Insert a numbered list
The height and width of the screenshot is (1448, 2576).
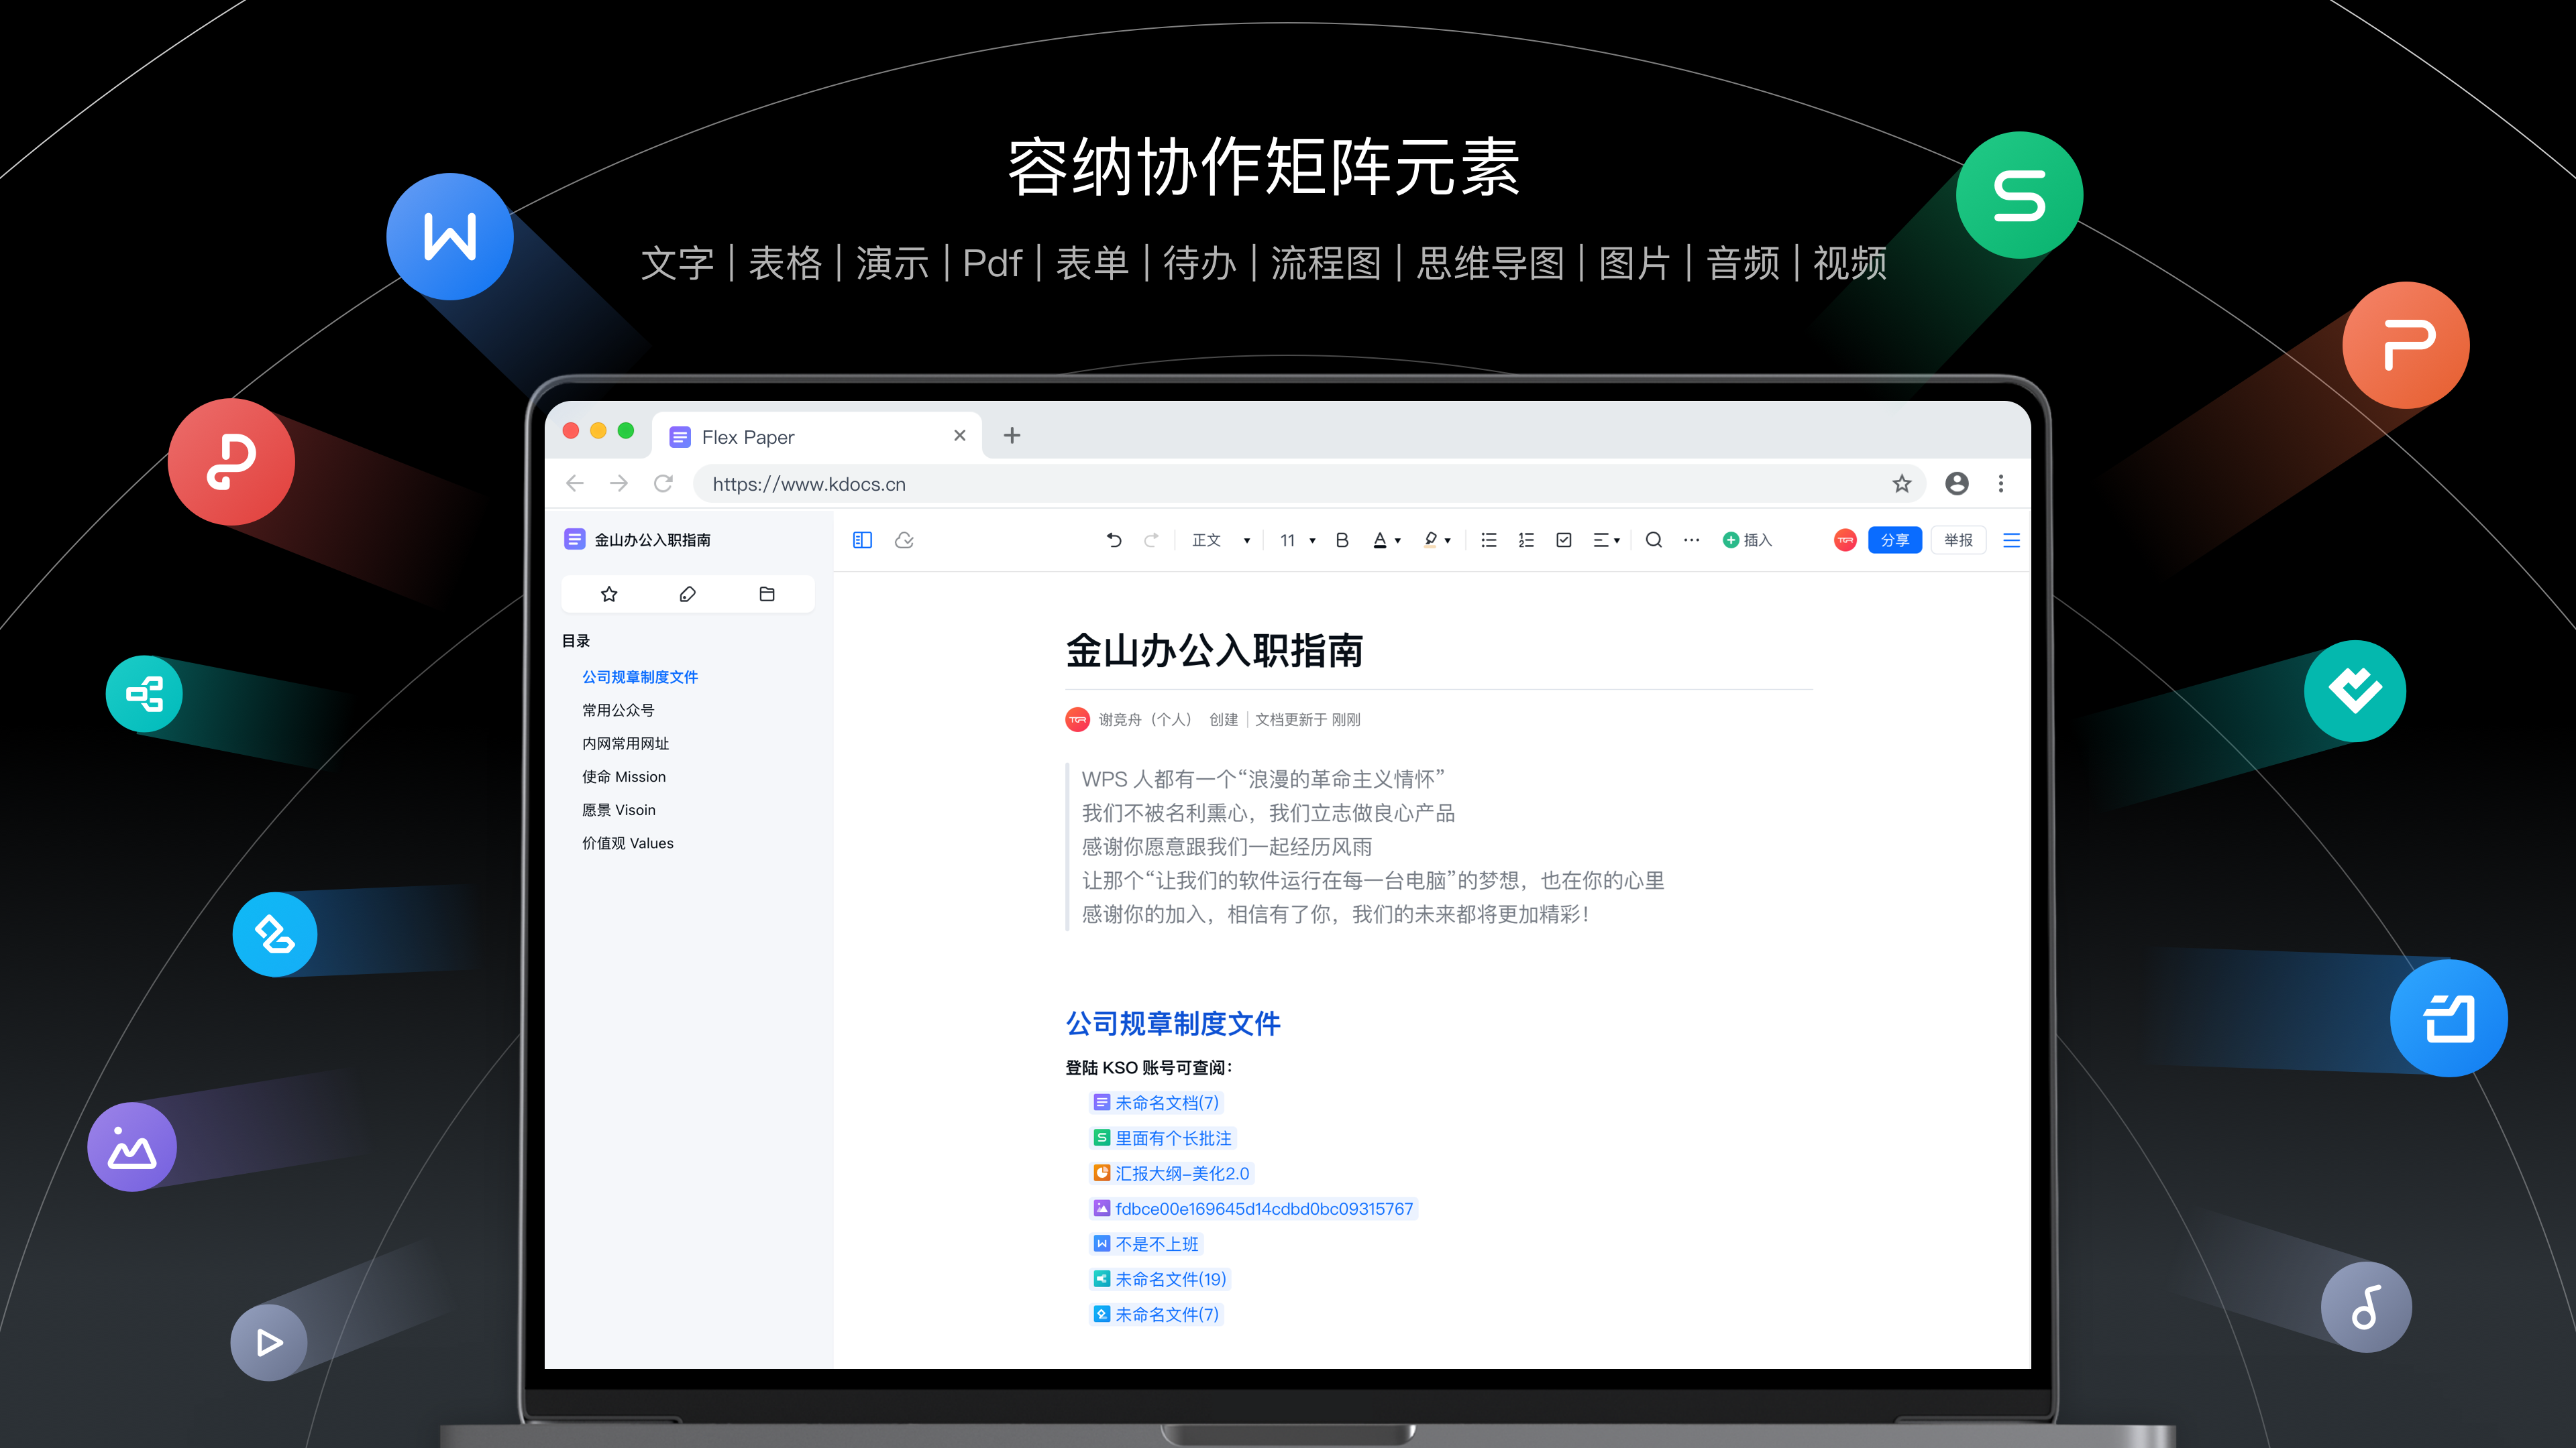pyautogui.click(x=1526, y=540)
